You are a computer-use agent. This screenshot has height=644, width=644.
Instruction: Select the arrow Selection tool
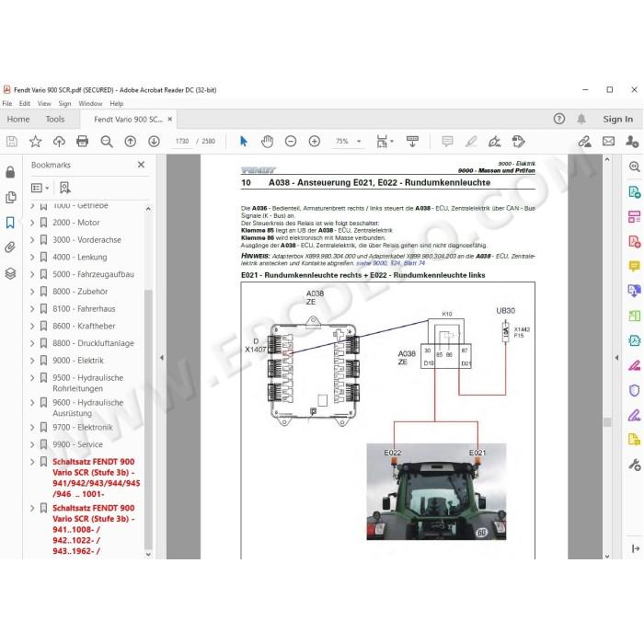coord(244,142)
